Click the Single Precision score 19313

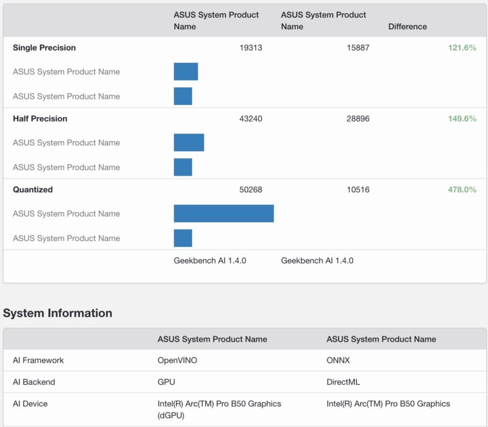[251, 48]
